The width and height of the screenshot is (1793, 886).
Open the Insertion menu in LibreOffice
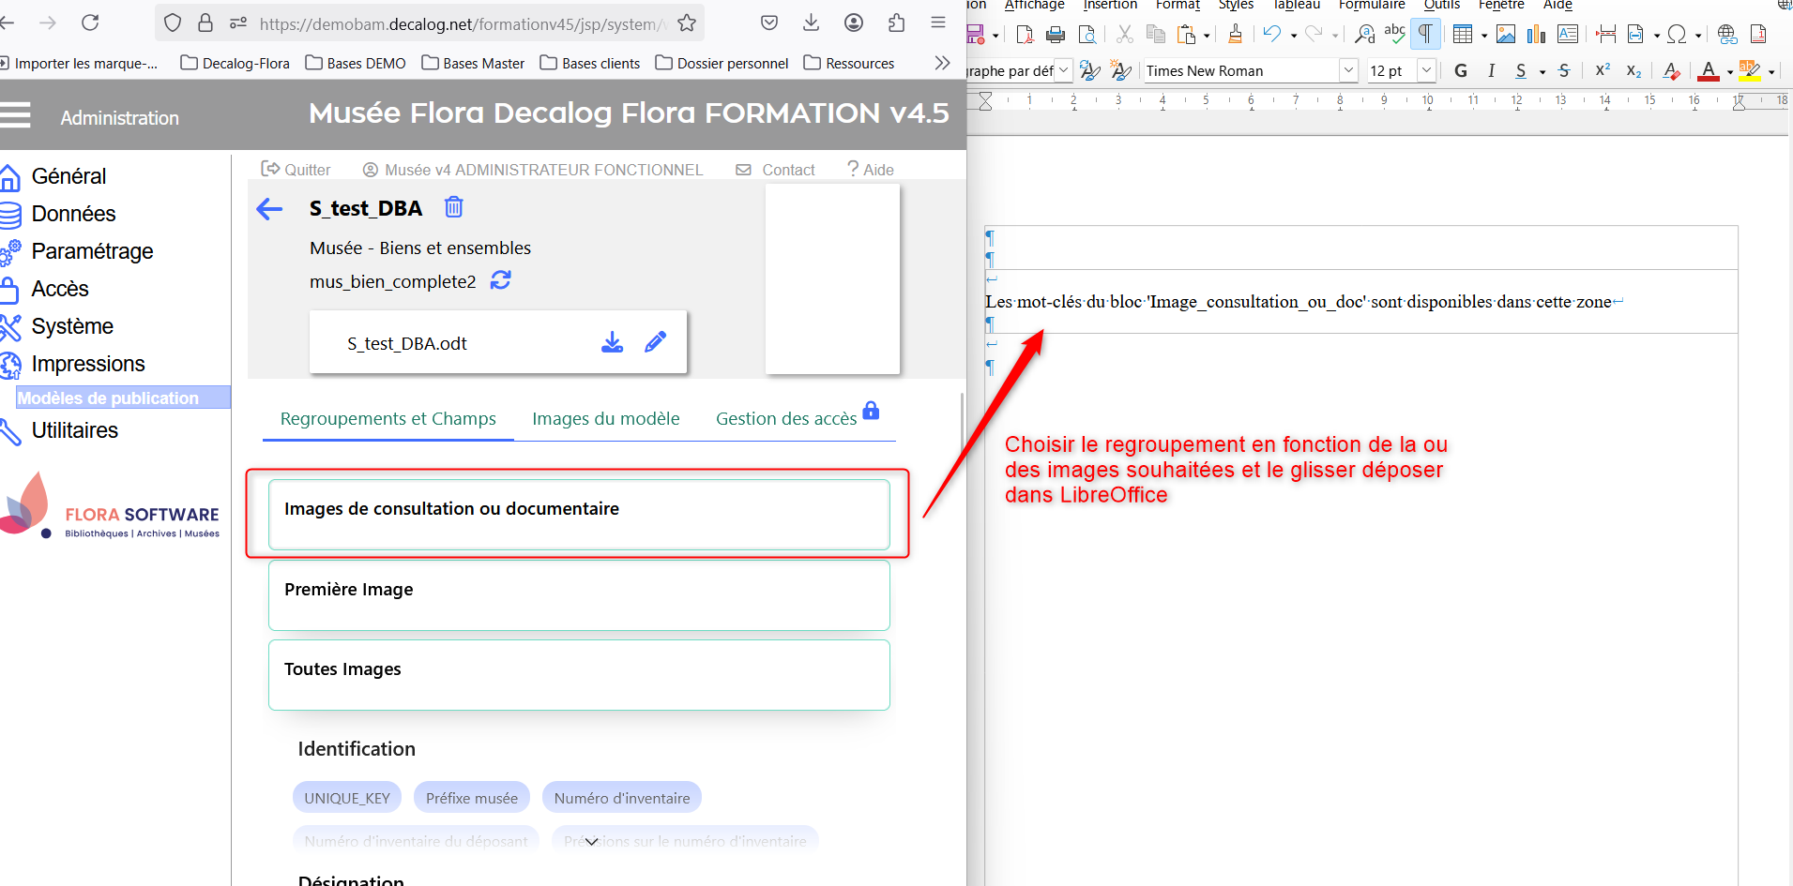pos(1109,6)
